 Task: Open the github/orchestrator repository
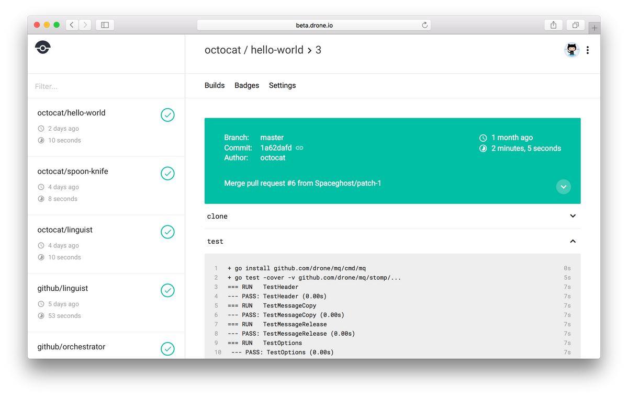(x=106, y=345)
